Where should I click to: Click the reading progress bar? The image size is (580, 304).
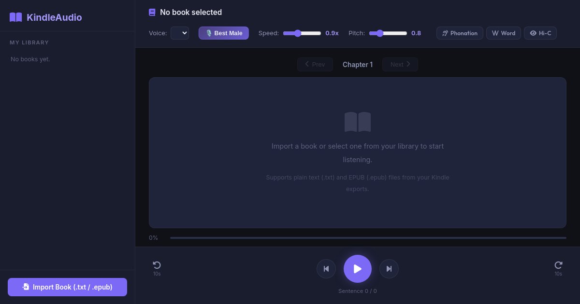(368, 237)
